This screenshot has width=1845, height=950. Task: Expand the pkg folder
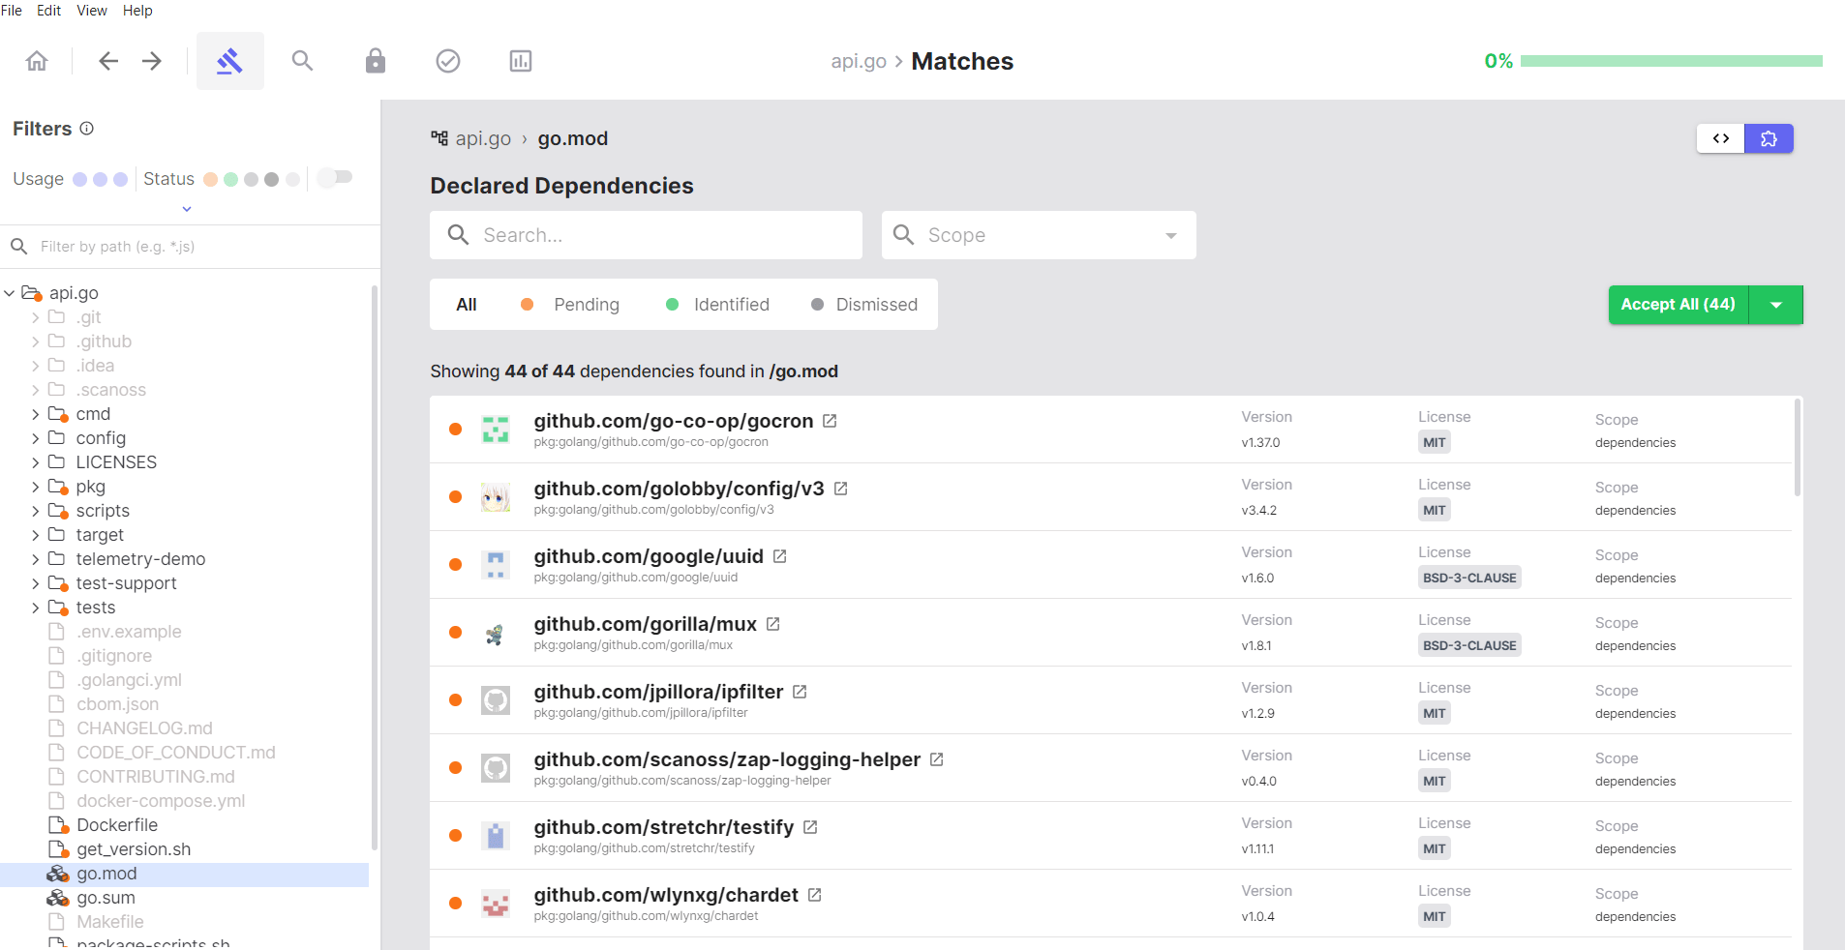click(x=36, y=487)
